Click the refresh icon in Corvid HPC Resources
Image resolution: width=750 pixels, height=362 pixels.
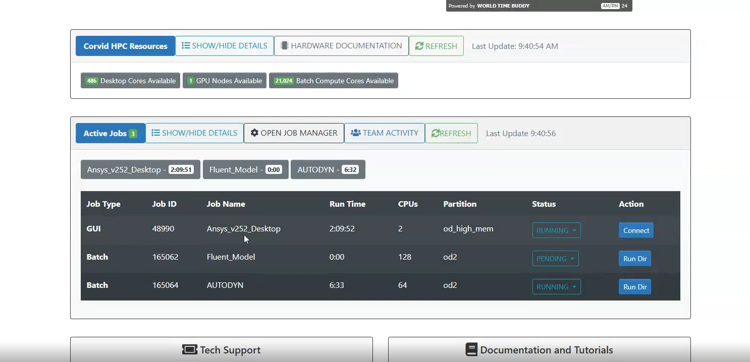coord(419,46)
